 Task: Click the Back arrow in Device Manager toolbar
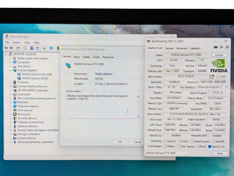point(6,48)
